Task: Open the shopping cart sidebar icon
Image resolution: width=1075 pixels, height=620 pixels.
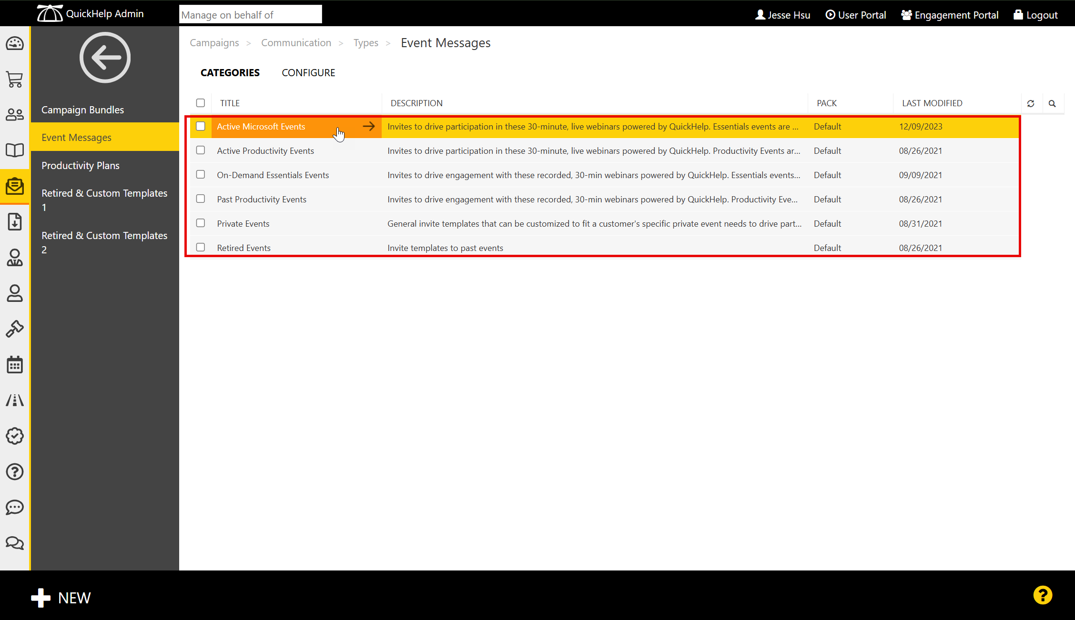Action: click(x=14, y=80)
